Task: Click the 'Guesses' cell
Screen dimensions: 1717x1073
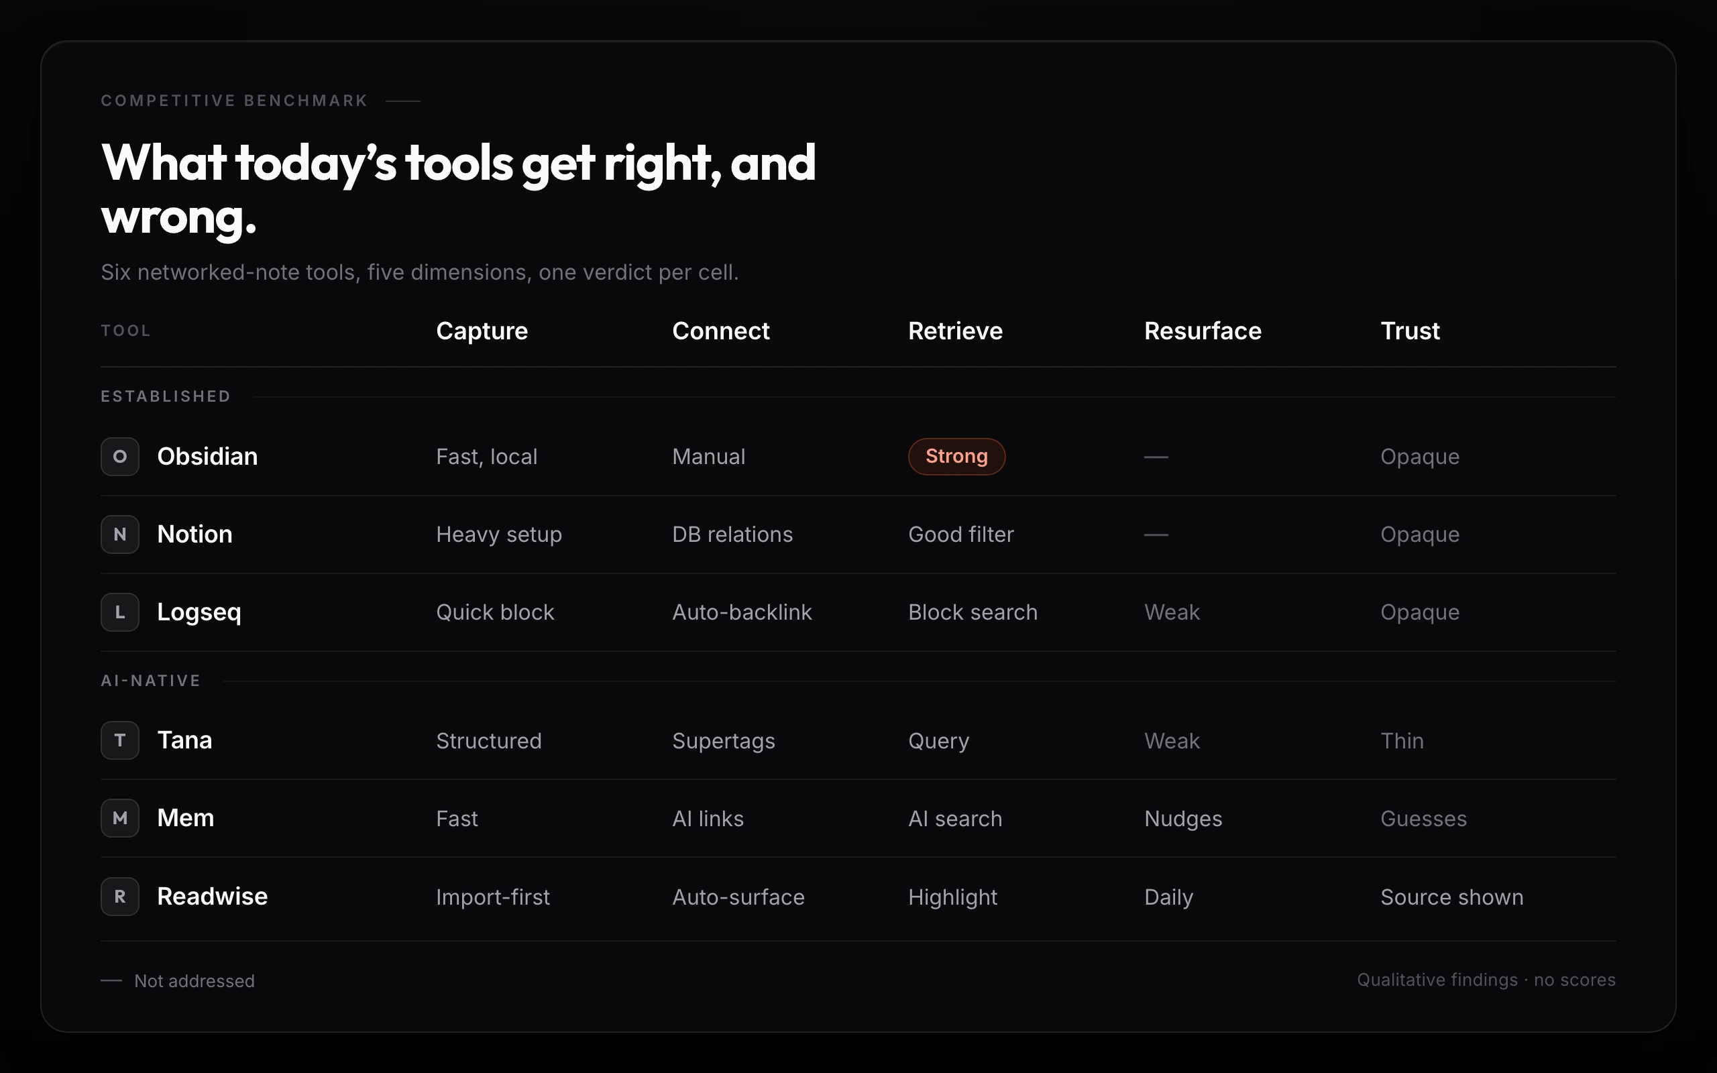Action: pos(1423,820)
